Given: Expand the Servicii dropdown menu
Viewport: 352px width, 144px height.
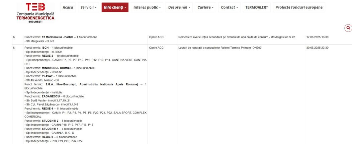Looking at the screenshot, I should [x=88, y=7].
